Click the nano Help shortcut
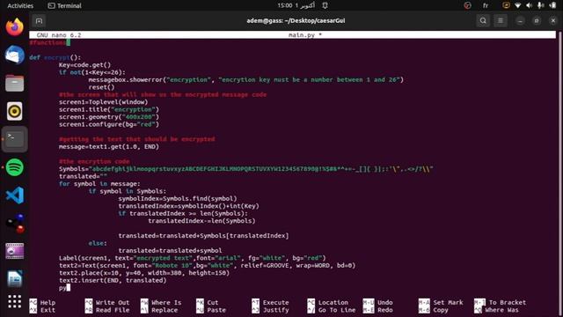The height and width of the screenshot is (317, 563). [x=48, y=303]
